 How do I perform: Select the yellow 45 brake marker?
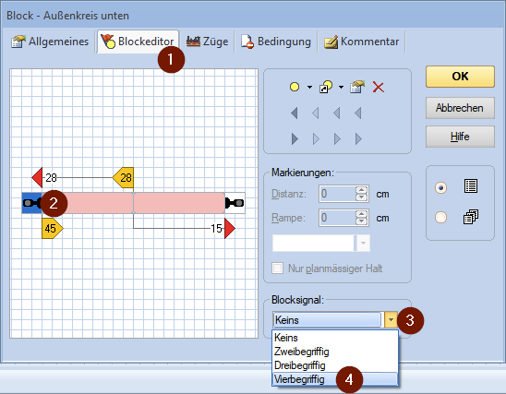coord(52,228)
